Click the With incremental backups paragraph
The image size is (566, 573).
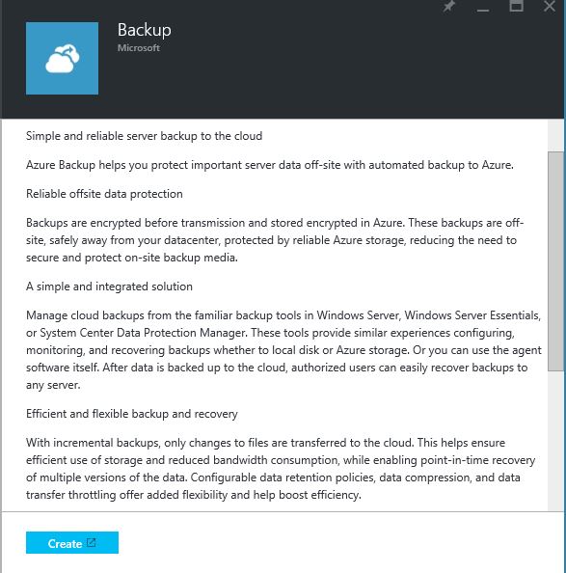point(281,469)
